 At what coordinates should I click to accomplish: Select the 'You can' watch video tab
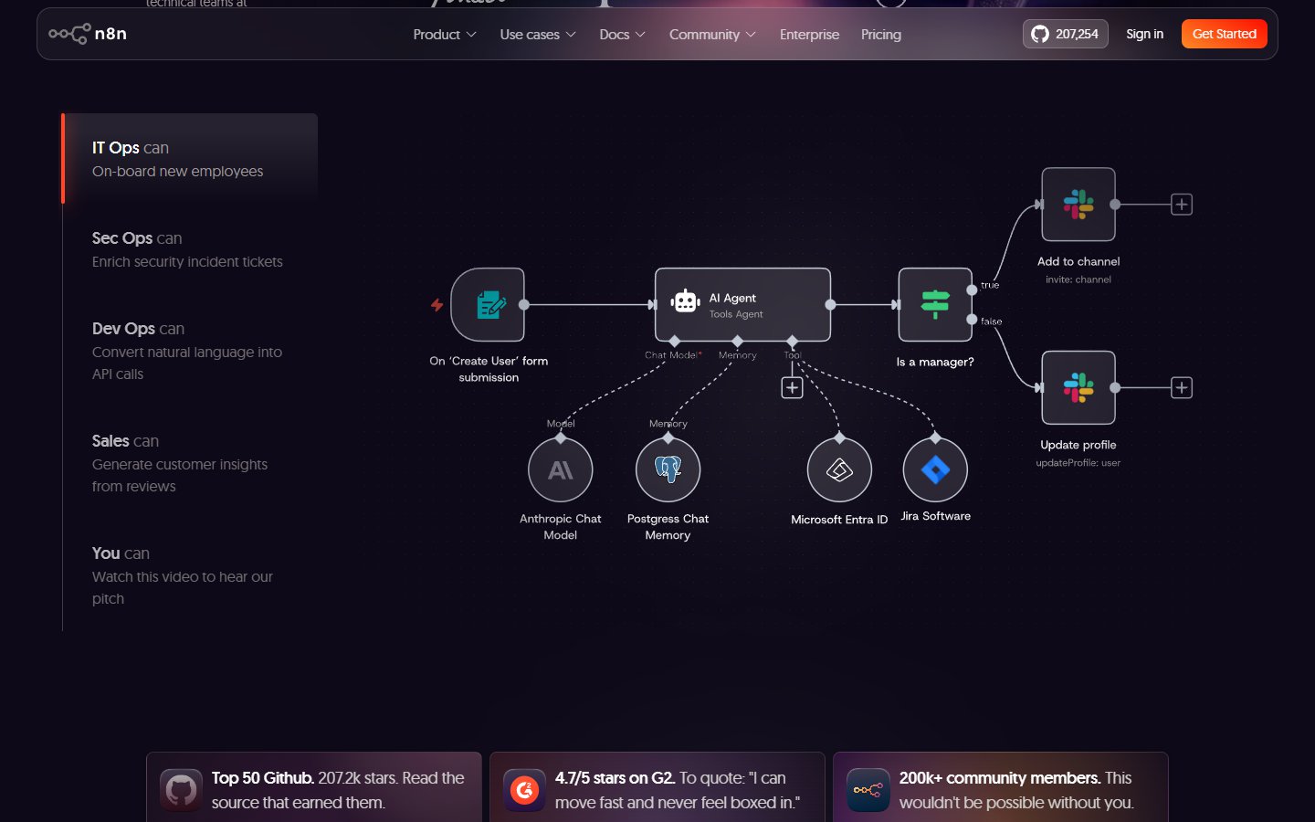[x=190, y=575]
